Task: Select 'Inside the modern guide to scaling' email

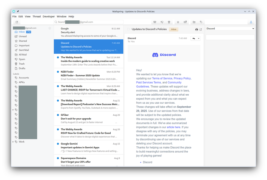Action: point(89,61)
